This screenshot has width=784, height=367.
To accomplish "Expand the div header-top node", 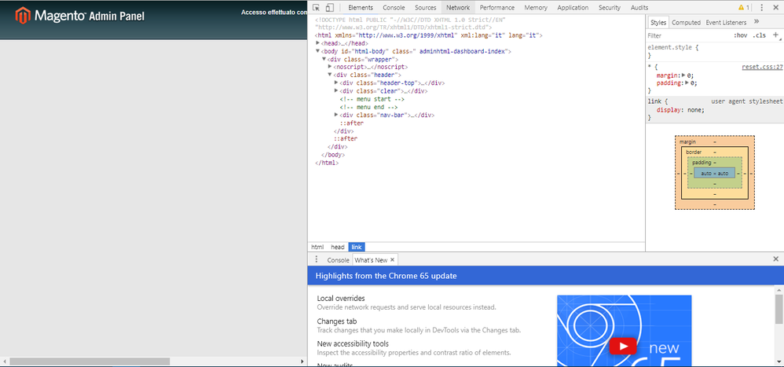I will (x=336, y=83).
